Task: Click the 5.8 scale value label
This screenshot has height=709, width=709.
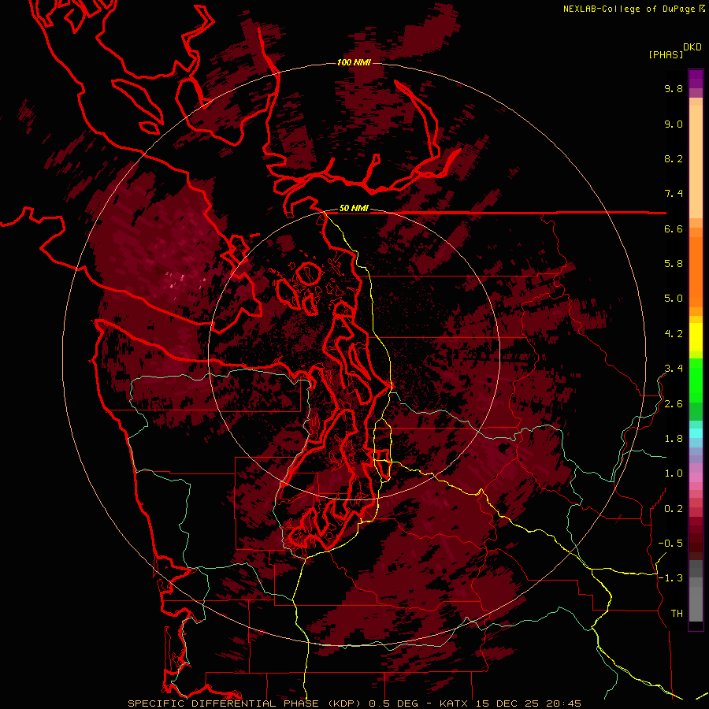Action: [x=674, y=264]
